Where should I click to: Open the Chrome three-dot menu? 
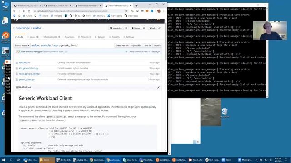(164, 11)
